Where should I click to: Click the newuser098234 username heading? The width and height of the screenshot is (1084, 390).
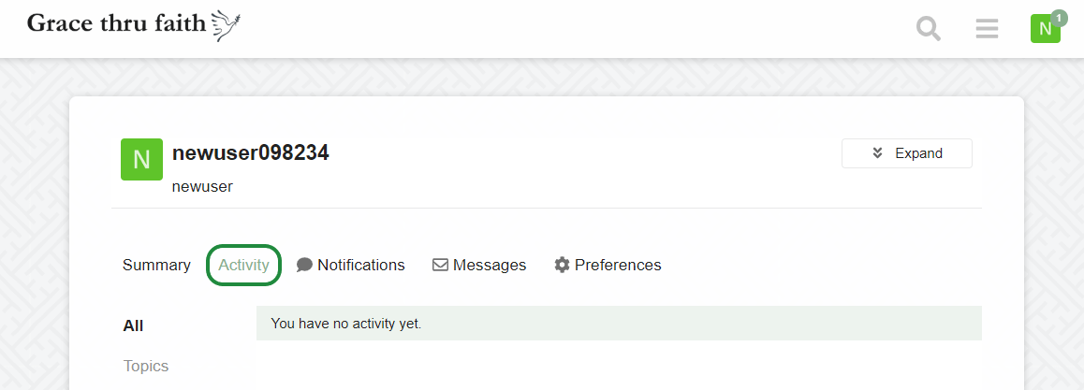(250, 152)
